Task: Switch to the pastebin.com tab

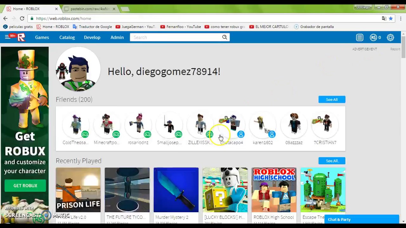Action: 90,9
